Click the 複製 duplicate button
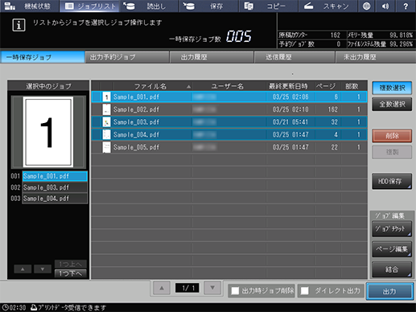The image size is (416, 312). [x=392, y=152]
